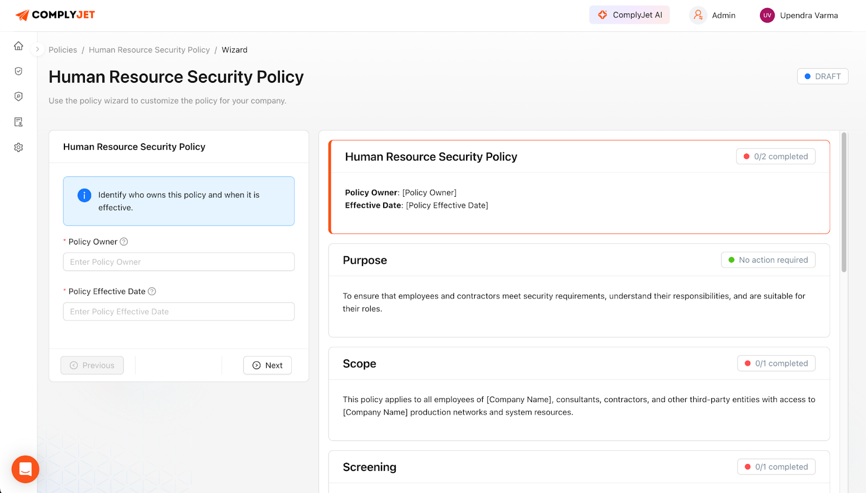Select the Wizard breadcrumb
866x493 pixels.
pyautogui.click(x=234, y=50)
